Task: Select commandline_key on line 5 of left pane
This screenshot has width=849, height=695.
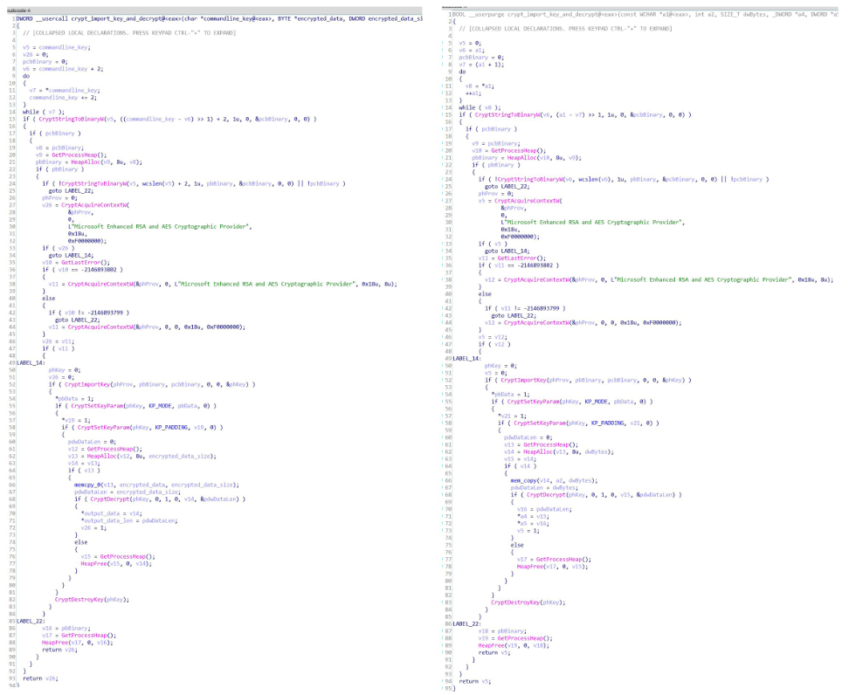Action: click(x=65, y=48)
